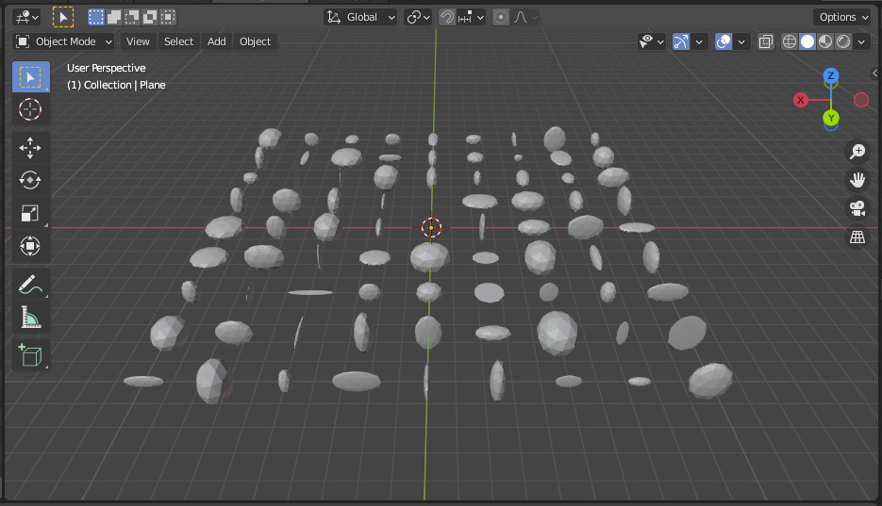Viewport: 882px width, 506px height.
Task: Click the negative X axis gizmo circle
Action: (861, 100)
